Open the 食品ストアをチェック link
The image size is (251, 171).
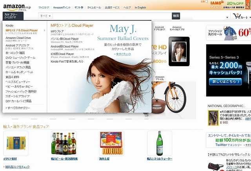tap(17, 167)
